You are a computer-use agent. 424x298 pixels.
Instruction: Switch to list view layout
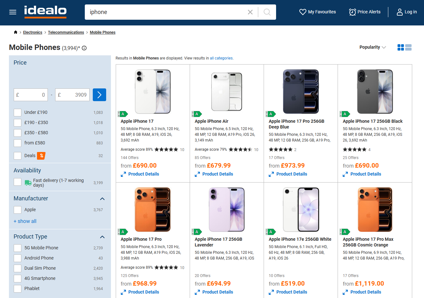pyautogui.click(x=408, y=47)
